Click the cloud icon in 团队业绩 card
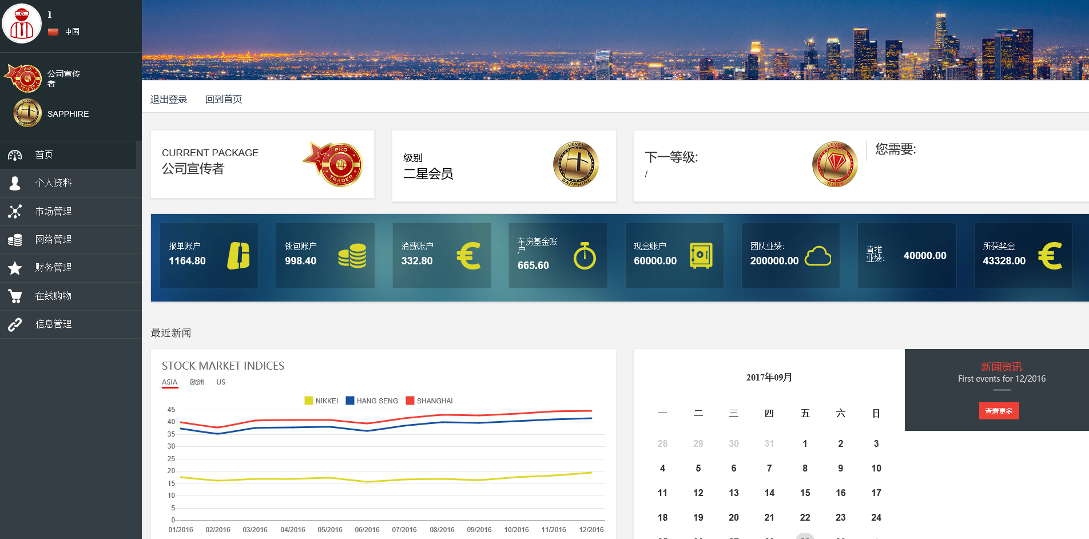The height and width of the screenshot is (539, 1089). (x=818, y=256)
